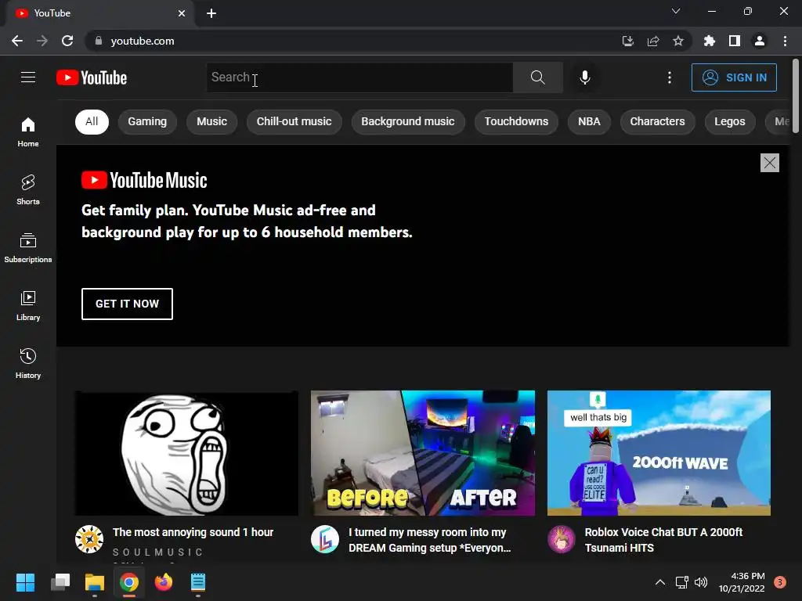Click channel avatar beside messy room video

[325, 539]
